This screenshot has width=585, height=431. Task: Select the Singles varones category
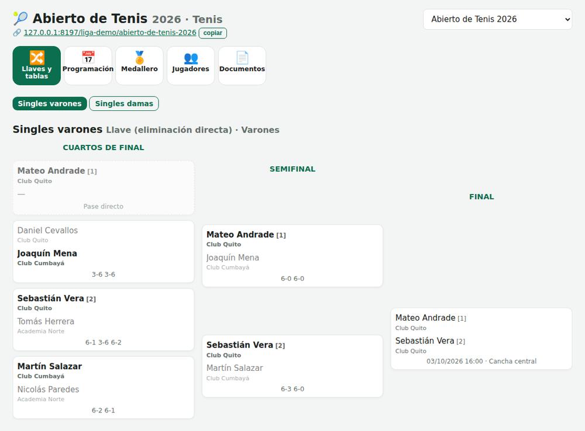[x=50, y=103]
